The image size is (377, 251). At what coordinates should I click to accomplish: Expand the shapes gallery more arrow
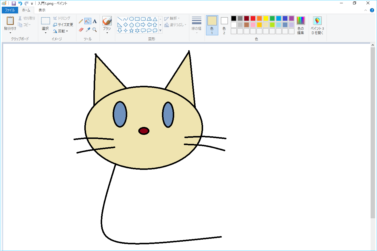coord(160,31)
